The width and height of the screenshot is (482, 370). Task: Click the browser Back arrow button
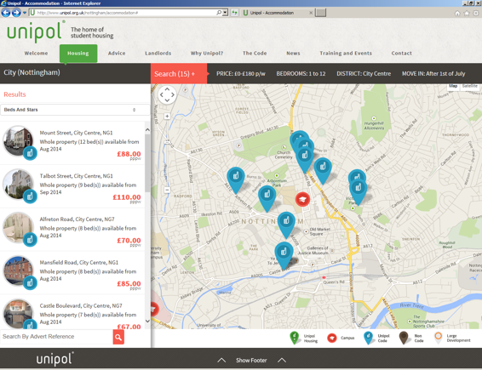click(x=5, y=13)
